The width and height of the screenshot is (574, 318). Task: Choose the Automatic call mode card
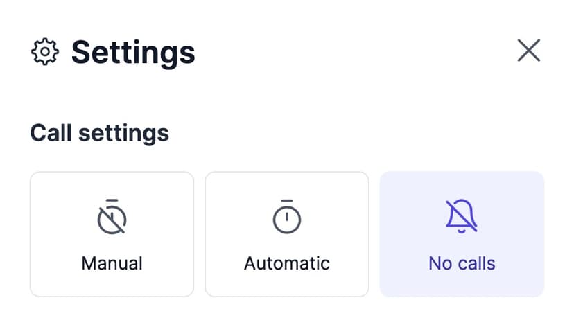coord(286,234)
